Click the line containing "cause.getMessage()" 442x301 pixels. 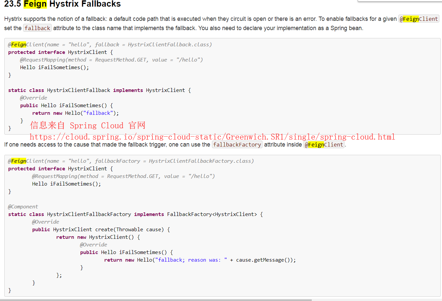coord(200,260)
